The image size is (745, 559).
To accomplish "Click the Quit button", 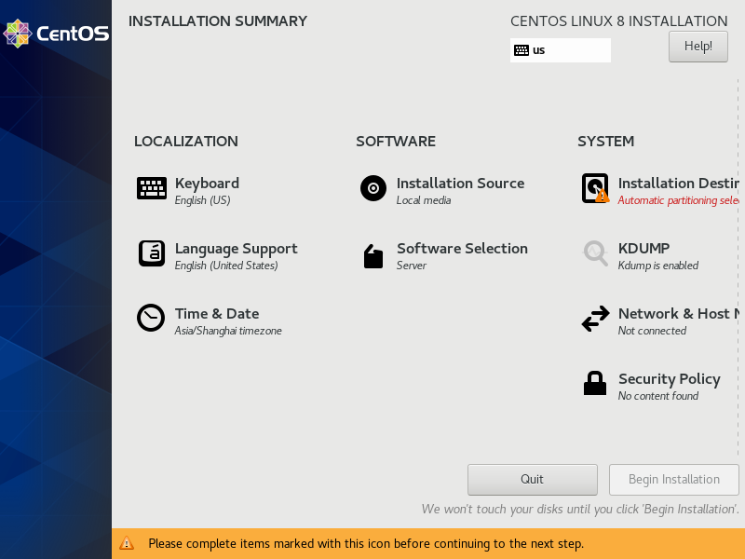I will [x=532, y=479].
